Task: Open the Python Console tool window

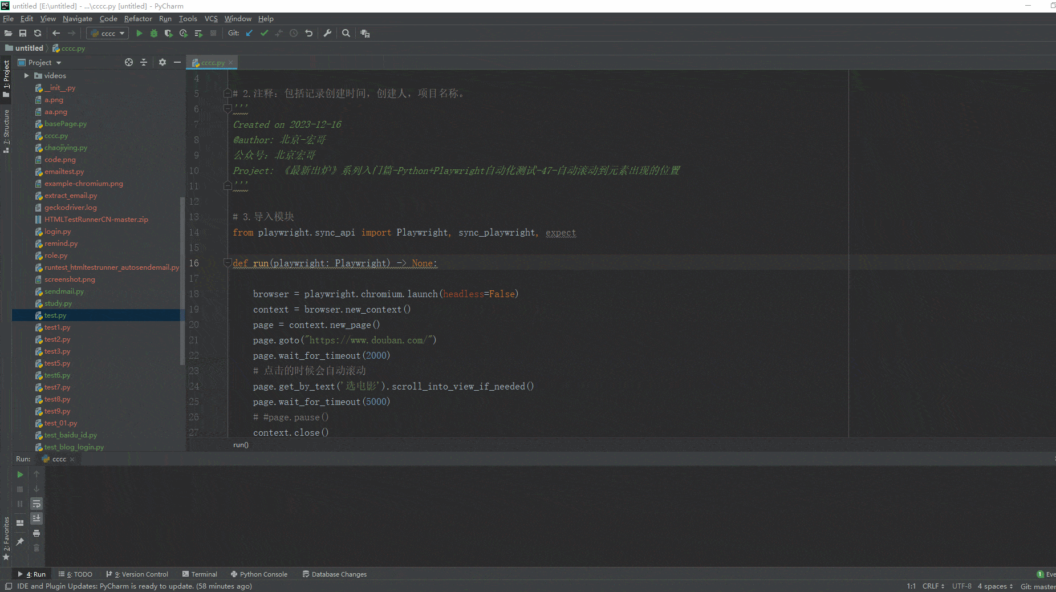Action: (x=259, y=574)
